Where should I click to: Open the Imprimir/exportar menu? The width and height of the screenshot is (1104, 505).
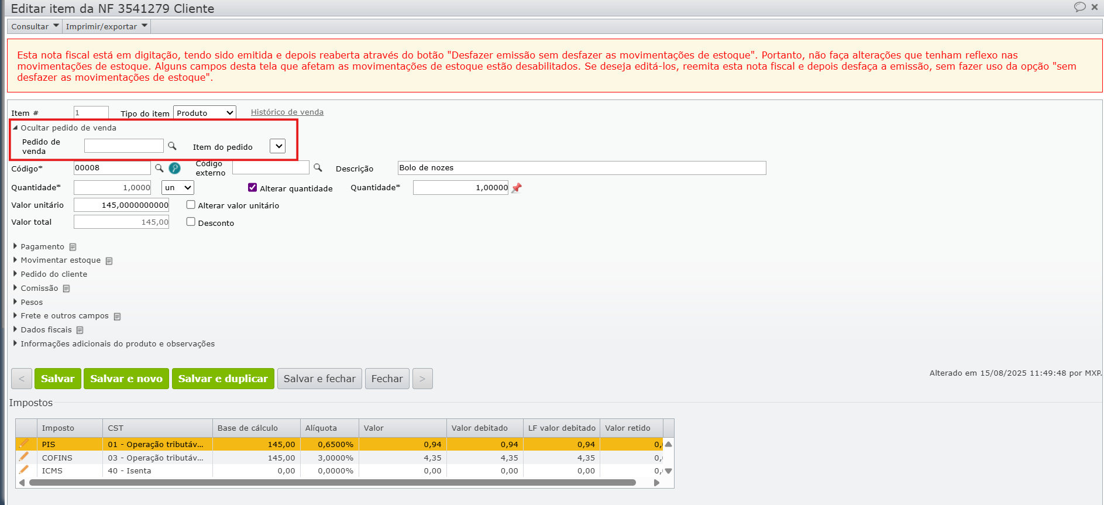(x=106, y=26)
